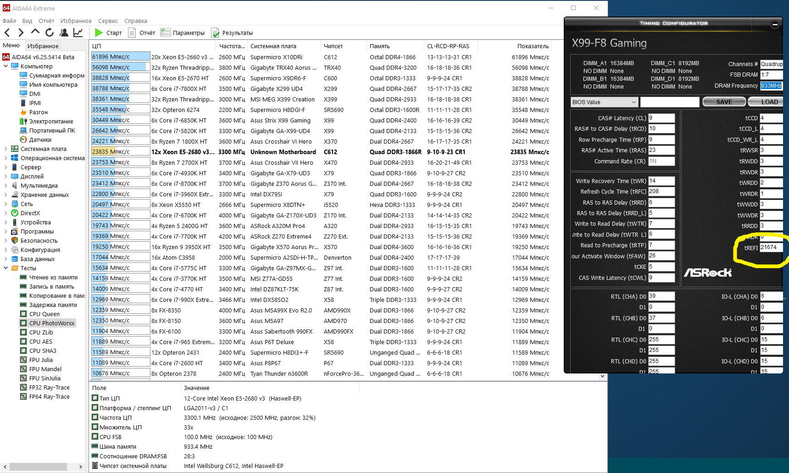Open the Сервис menu
789x473 pixels.
(108, 21)
